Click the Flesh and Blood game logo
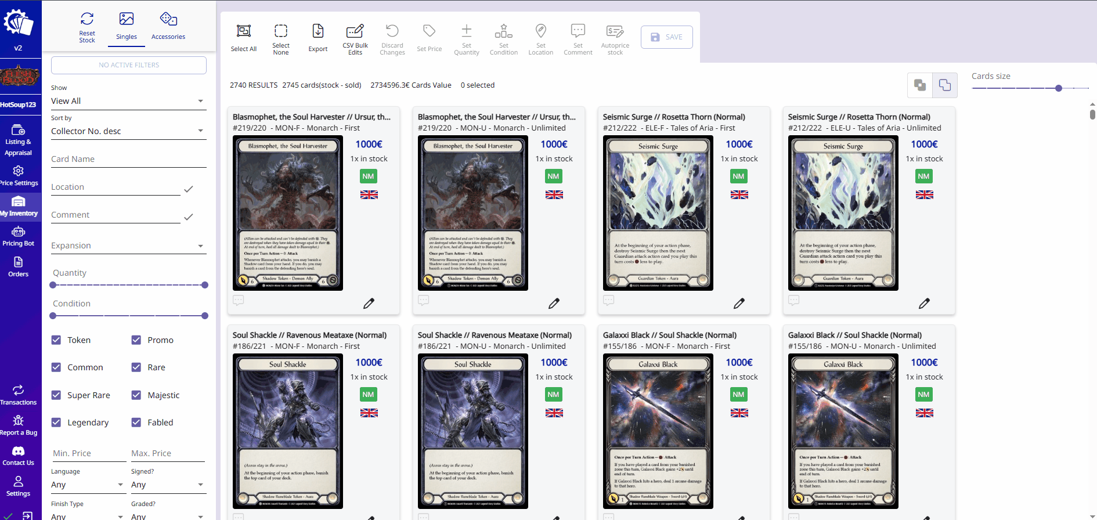This screenshot has width=1097, height=520. coord(20,76)
